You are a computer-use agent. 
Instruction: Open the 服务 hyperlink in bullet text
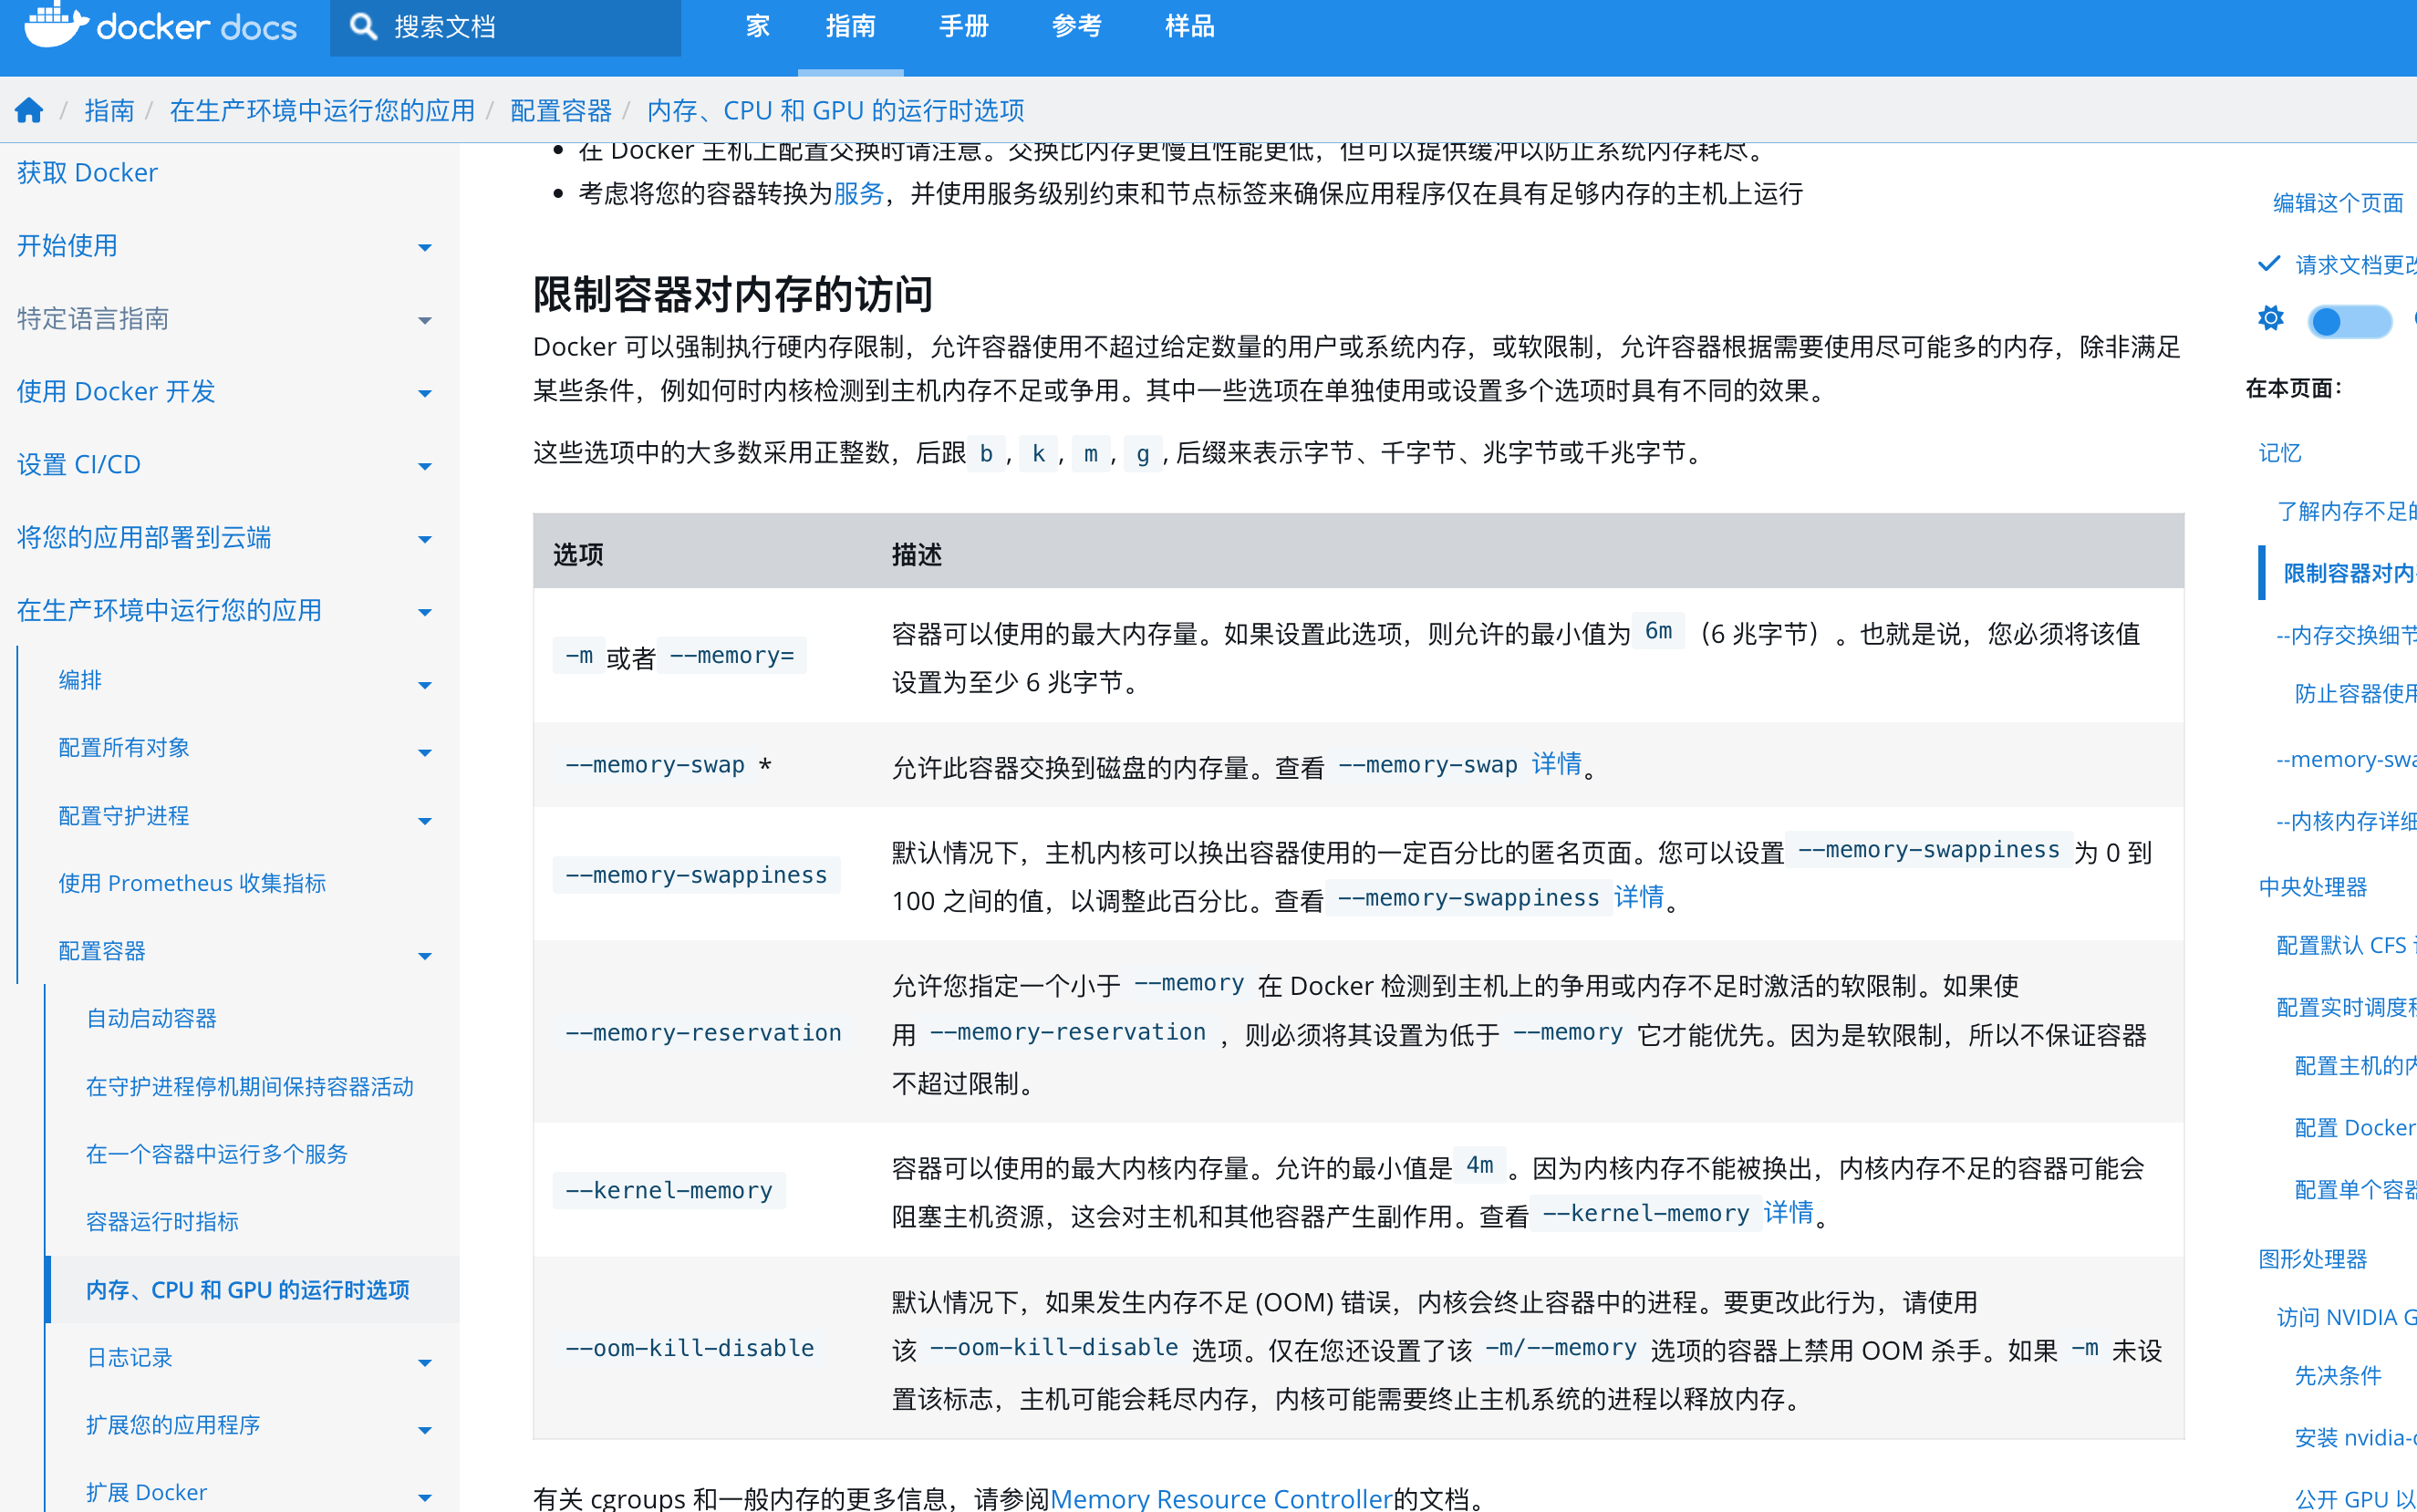pos(858,194)
